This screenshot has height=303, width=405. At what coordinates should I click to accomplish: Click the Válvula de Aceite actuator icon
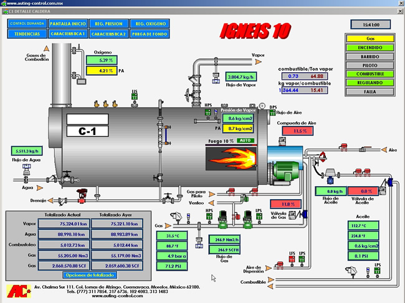(x=383, y=190)
